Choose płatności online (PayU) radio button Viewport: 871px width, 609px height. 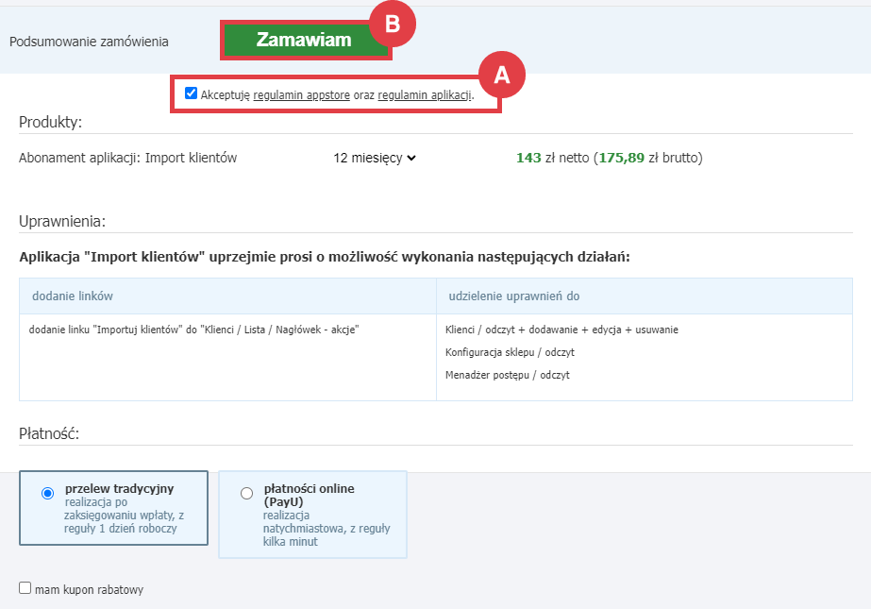pos(247,493)
